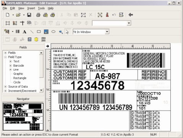Click the field wizard icon
This screenshot has height=138, width=183.
tap(6, 32)
